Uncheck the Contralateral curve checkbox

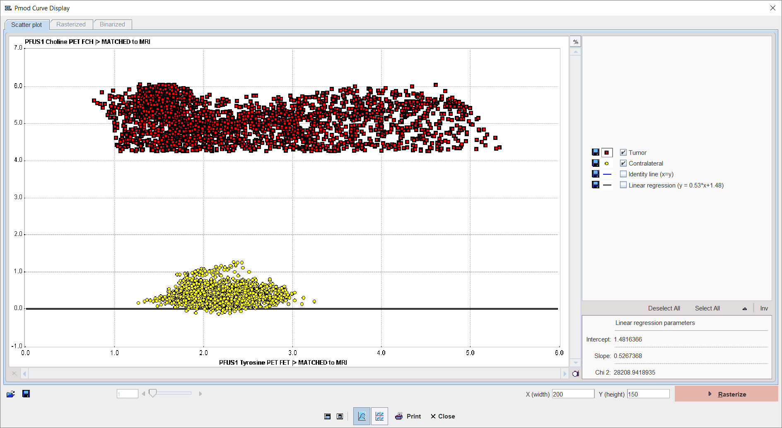pos(623,163)
